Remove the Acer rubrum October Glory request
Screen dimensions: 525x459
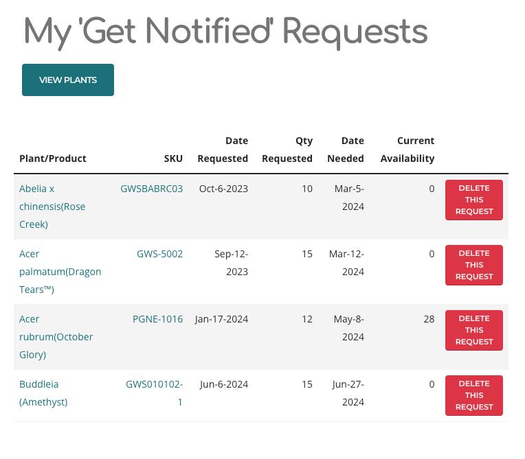[x=473, y=330]
